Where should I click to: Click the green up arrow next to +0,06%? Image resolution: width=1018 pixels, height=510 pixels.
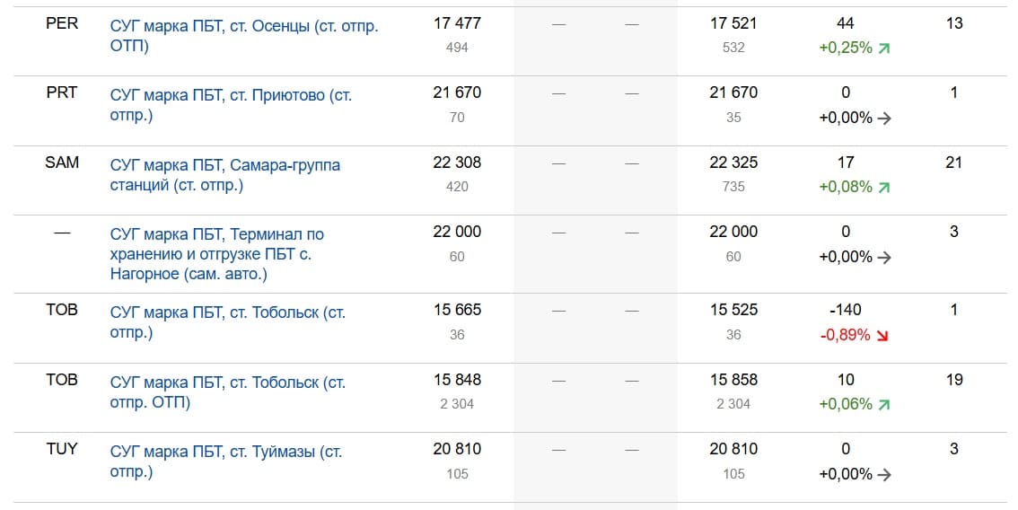click(x=884, y=405)
